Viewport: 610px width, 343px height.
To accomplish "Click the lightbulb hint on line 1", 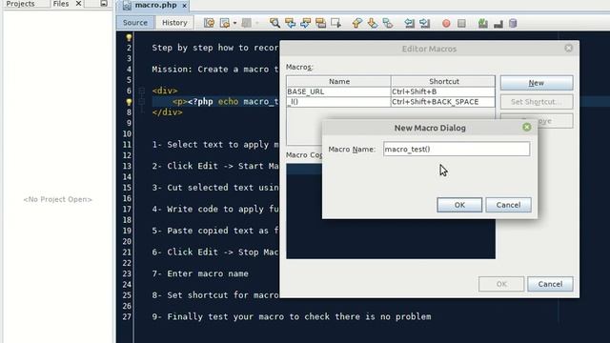I will tap(129, 38).
